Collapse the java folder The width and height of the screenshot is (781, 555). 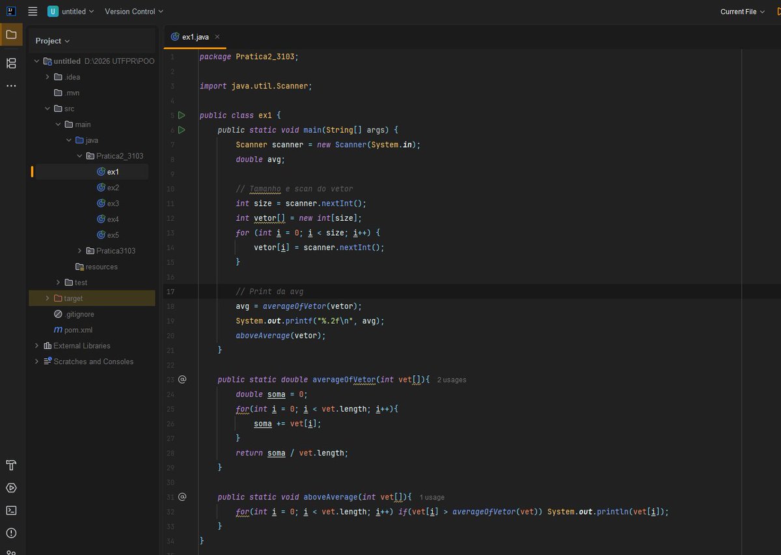[x=68, y=140]
